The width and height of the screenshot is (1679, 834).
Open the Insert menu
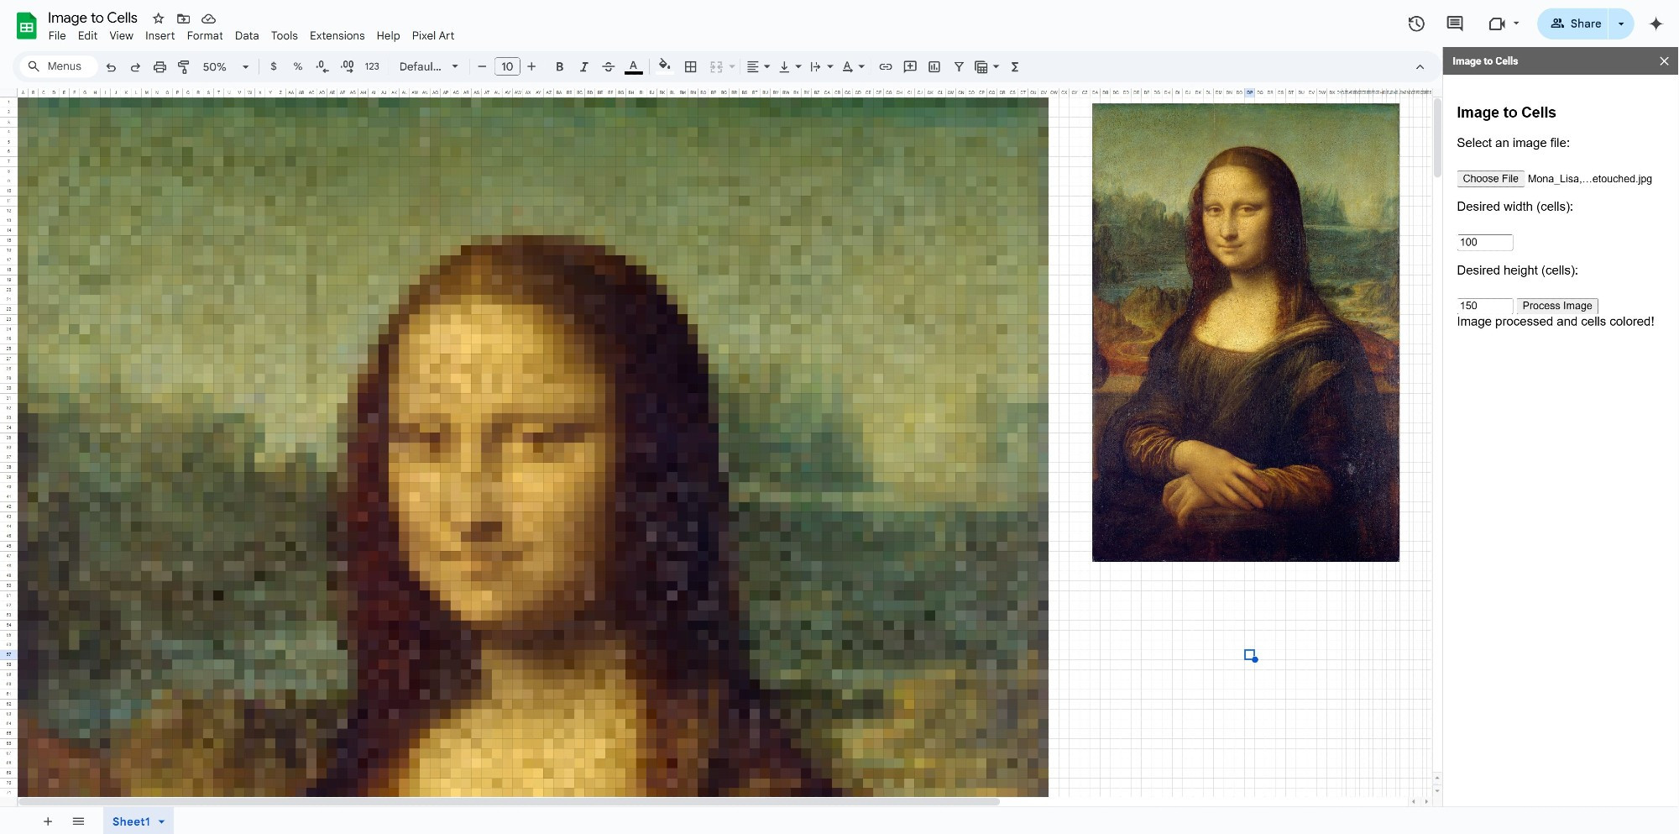click(x=160, y=35)
